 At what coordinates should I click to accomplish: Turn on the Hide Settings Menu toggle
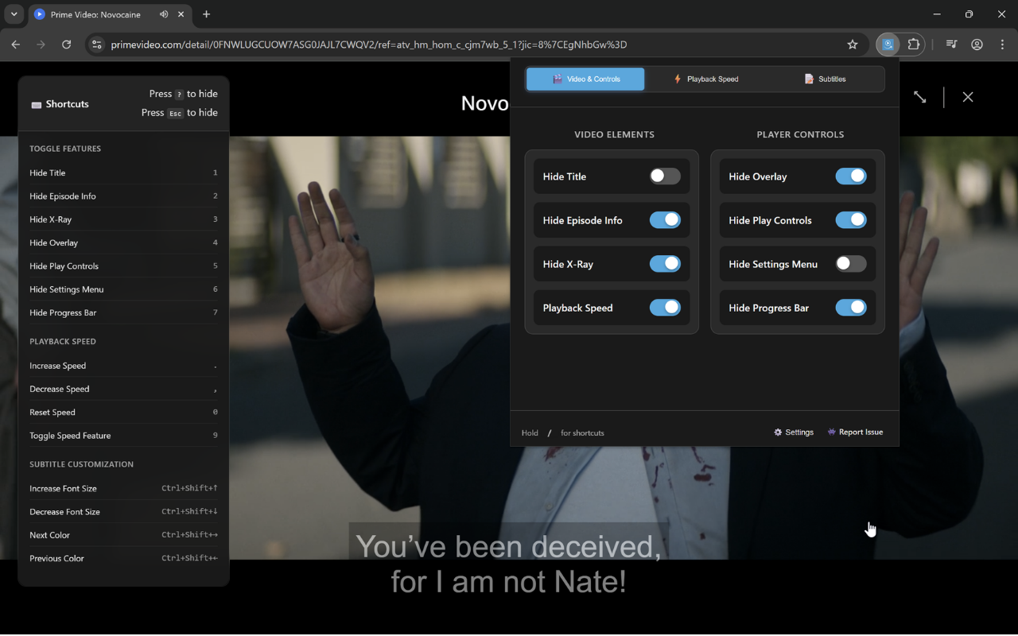tap(850, 263)
